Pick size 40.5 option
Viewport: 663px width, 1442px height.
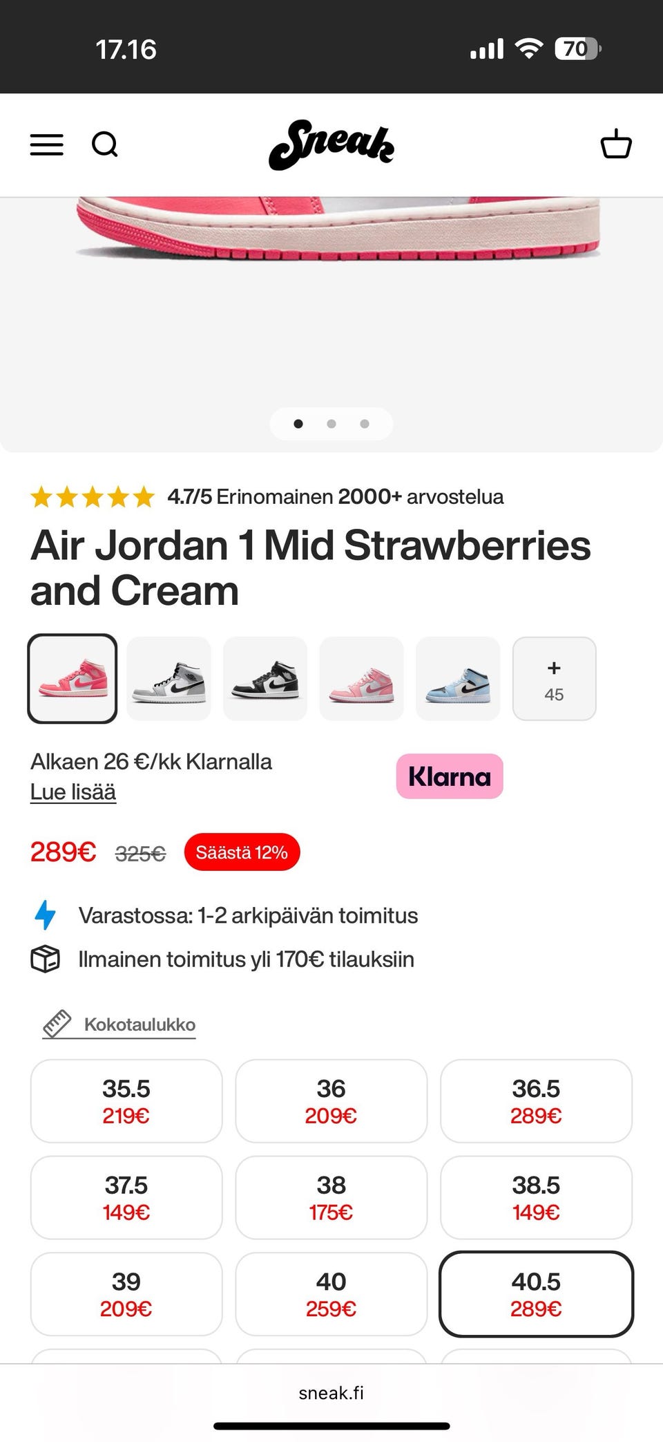click(x=536, y=1294)
